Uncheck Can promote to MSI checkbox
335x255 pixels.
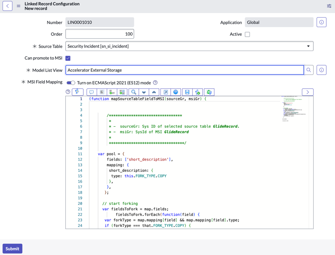tap(68, 58)
